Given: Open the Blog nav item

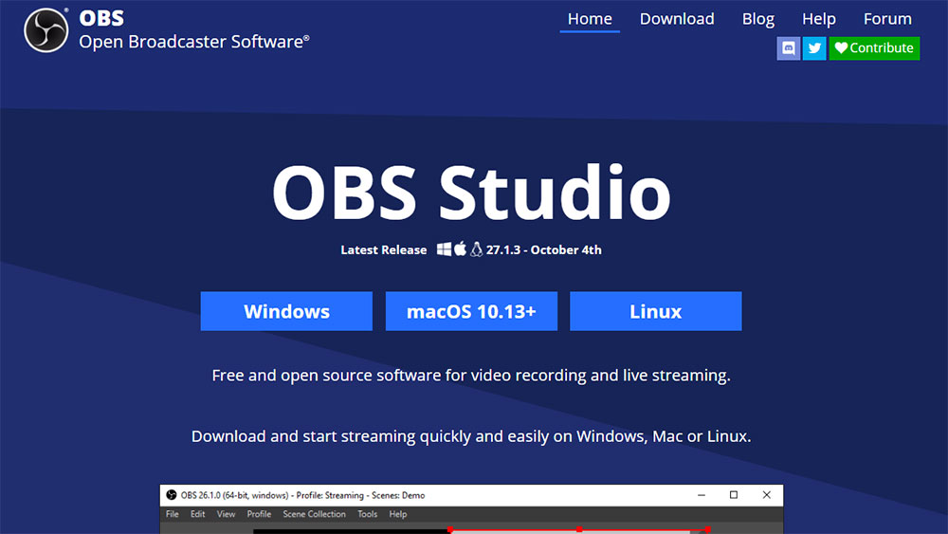Looking at the screenshot, I should pos(758,19).
